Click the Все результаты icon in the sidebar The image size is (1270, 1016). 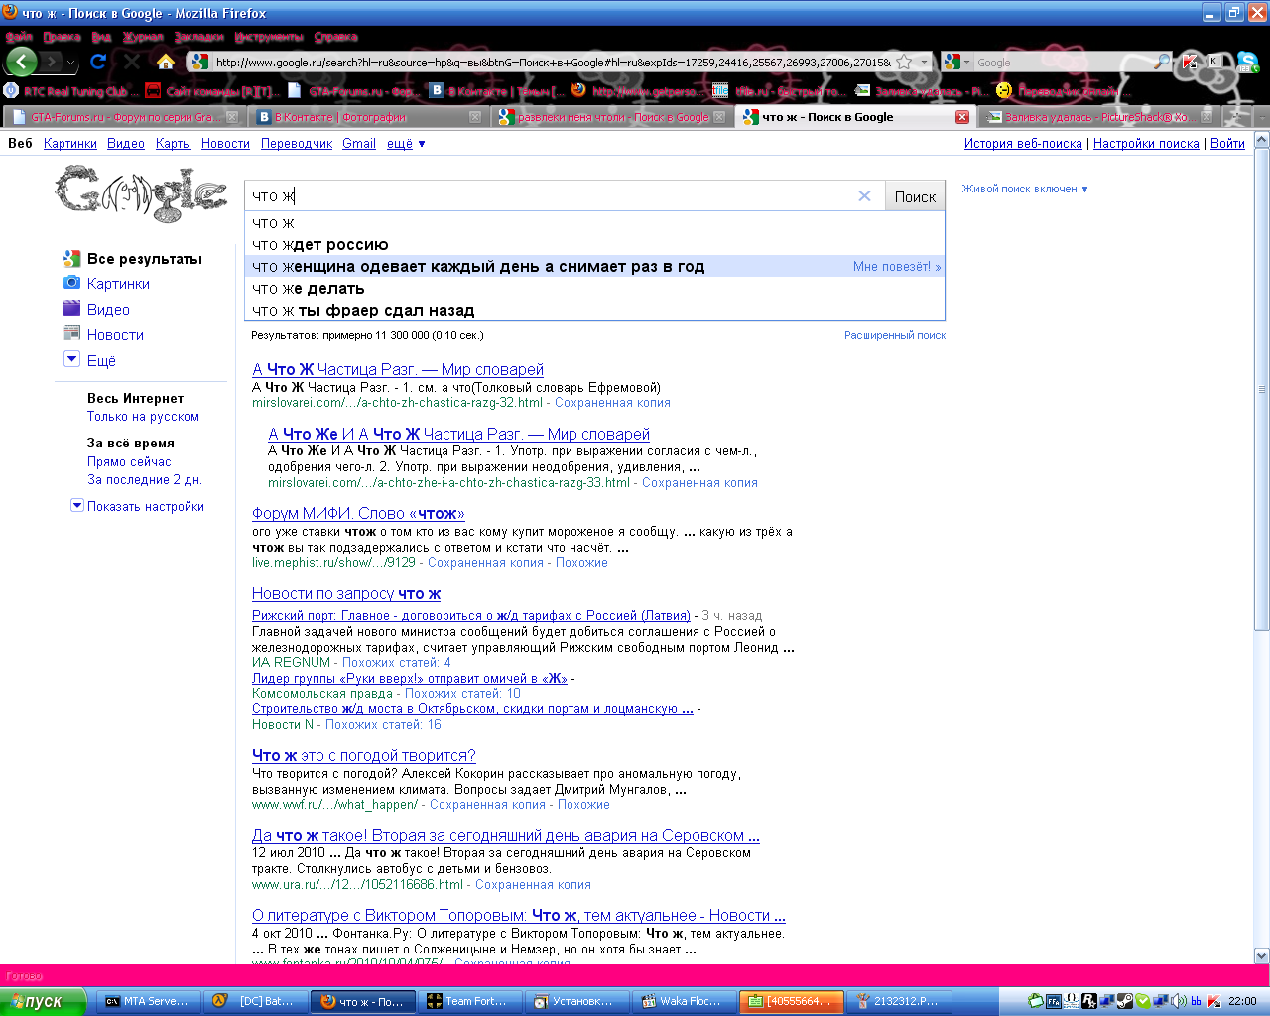[x=71, y=258]
